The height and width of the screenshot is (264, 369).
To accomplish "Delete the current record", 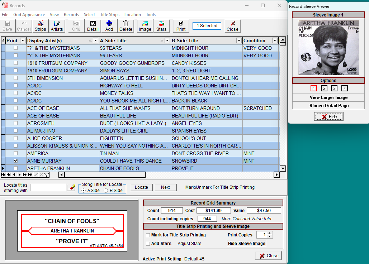I will tap(126, 26).
